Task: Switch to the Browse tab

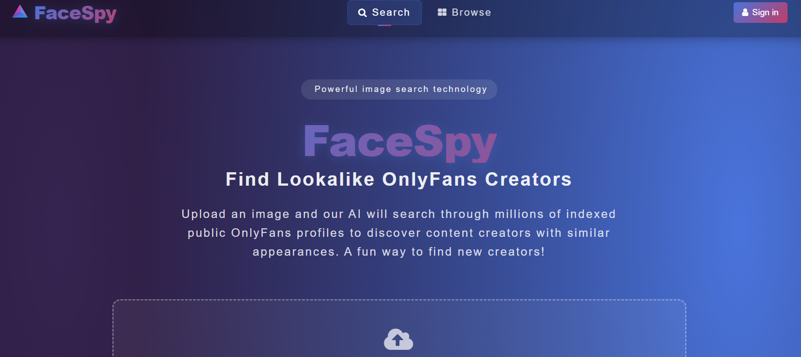Action: 464,13
